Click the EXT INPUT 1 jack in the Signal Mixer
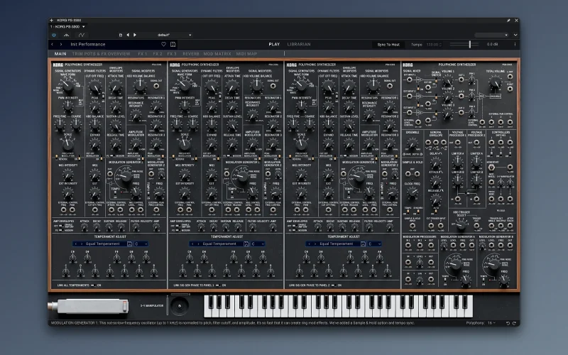Image resolution: width=568 pixels, height=355 pixels. (410, 80)
